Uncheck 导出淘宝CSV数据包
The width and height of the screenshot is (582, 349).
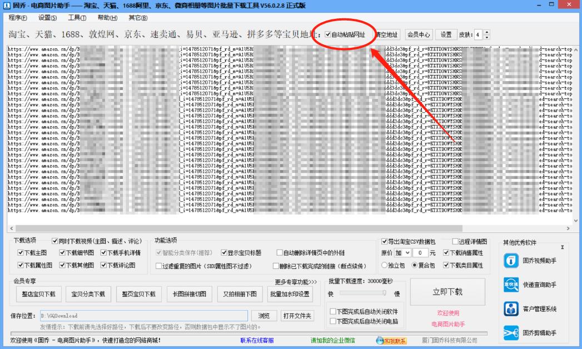click(x=385, y=241)
